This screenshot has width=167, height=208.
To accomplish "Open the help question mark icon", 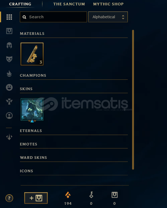I will pyautogui.click(x=9, y=198).
